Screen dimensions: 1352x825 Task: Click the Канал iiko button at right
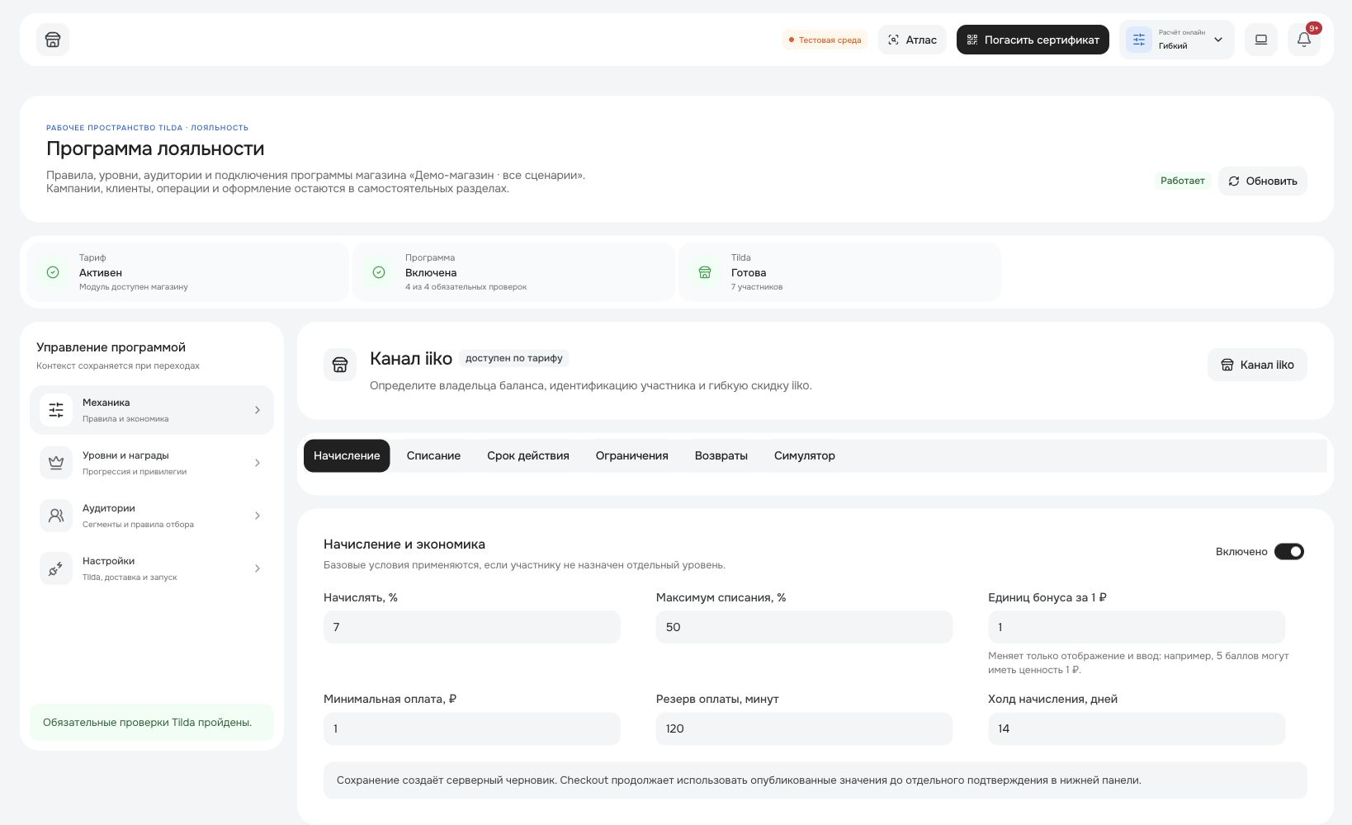tap(1257, 365)
